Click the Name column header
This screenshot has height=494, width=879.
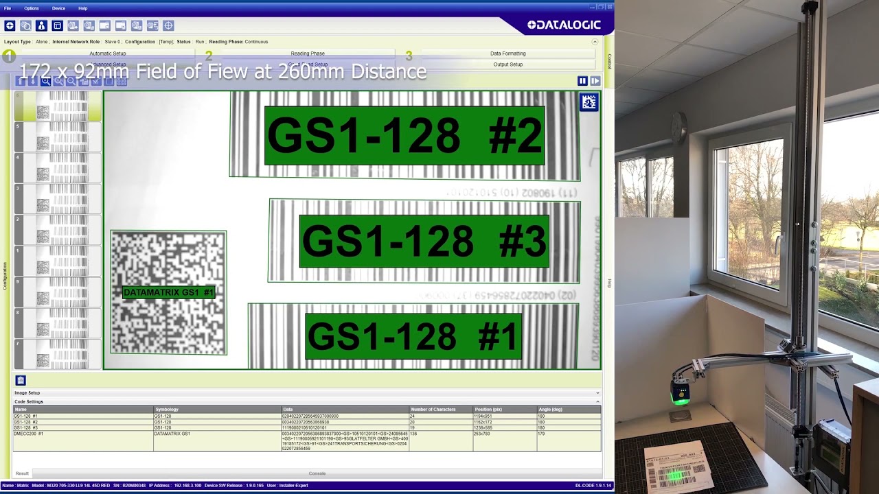pos(82,410)
